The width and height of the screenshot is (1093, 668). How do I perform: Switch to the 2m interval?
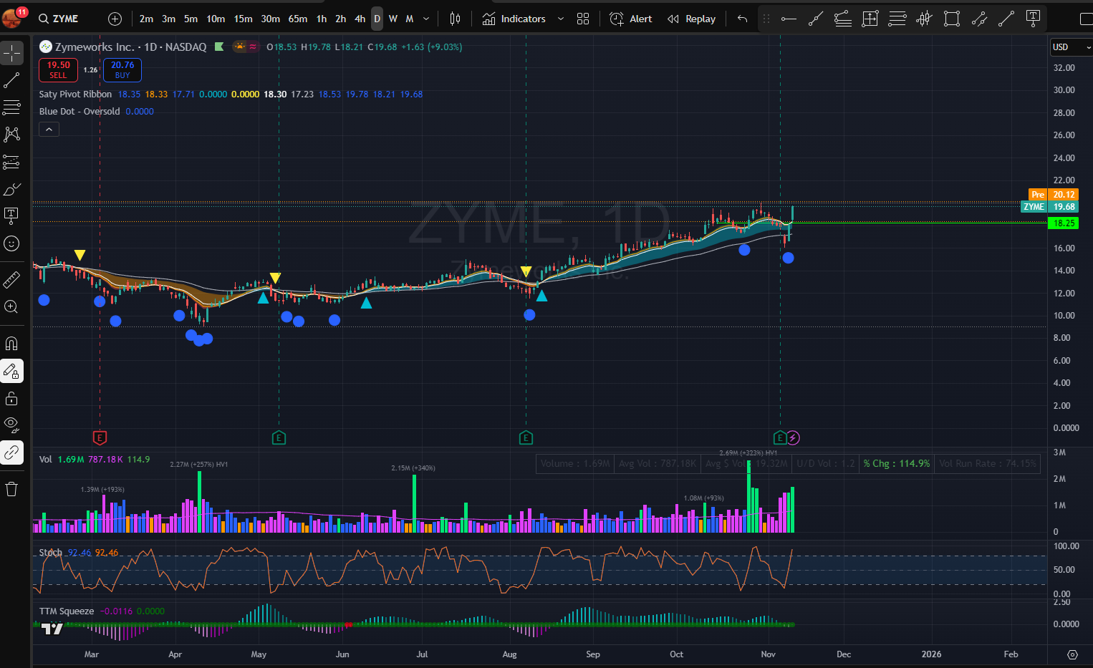click(146, 19)
